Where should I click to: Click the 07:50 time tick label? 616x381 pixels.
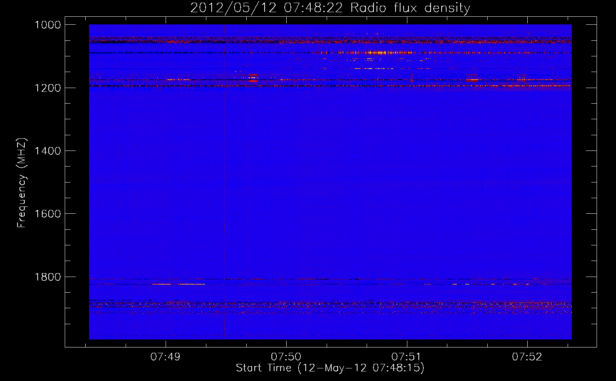[x=286, y=357]
